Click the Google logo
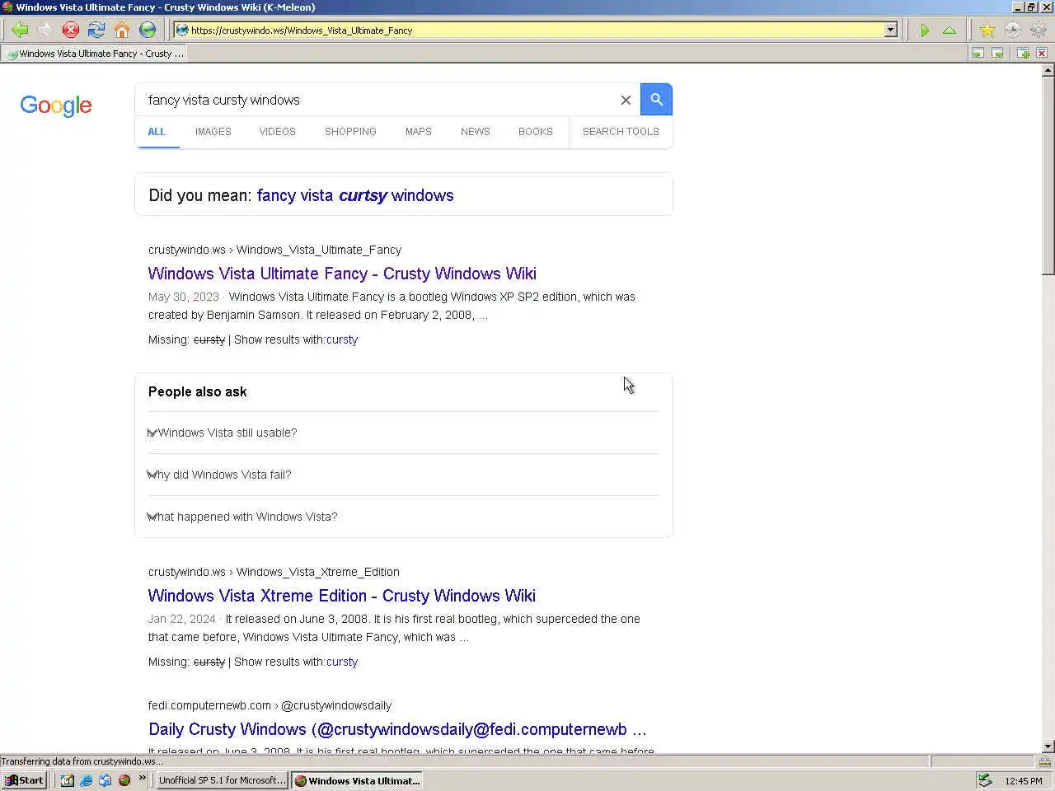This screenshot has height=791, width=1055. [56, 105]
